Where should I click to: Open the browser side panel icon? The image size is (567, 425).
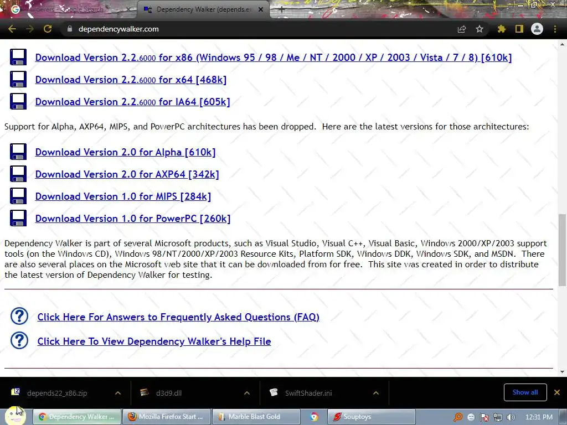pyautogui.click(x=519, y=29)
